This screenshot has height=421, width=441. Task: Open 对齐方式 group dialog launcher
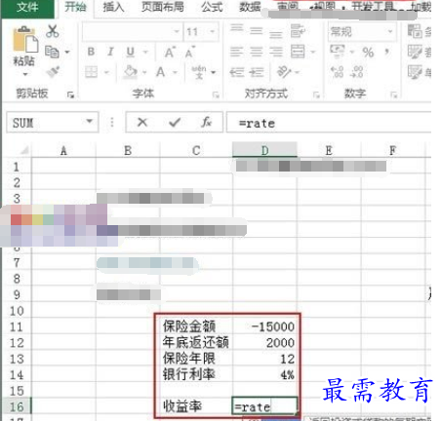(x=316, y=95)
